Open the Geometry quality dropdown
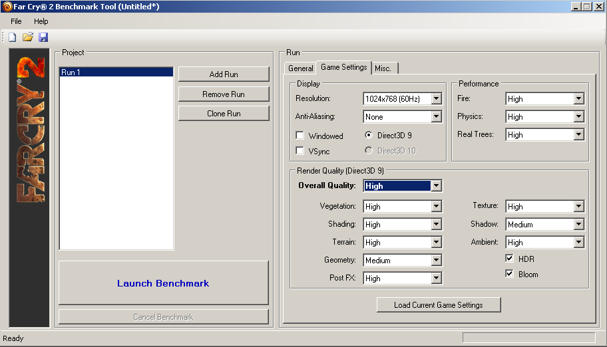 click(403, 261)
